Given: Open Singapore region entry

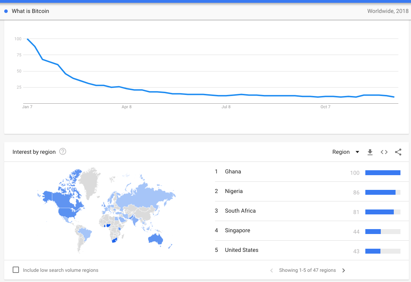Looking at the screenshot, I should [312, 231].
